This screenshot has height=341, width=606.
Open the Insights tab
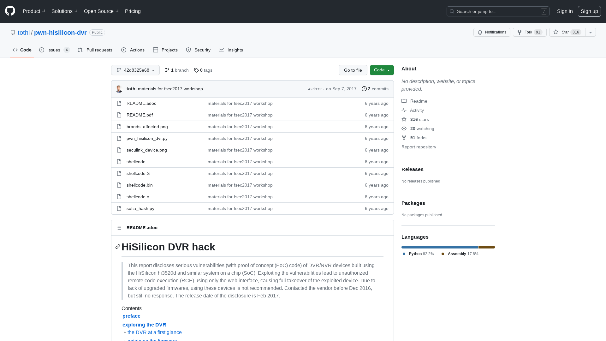231,50
